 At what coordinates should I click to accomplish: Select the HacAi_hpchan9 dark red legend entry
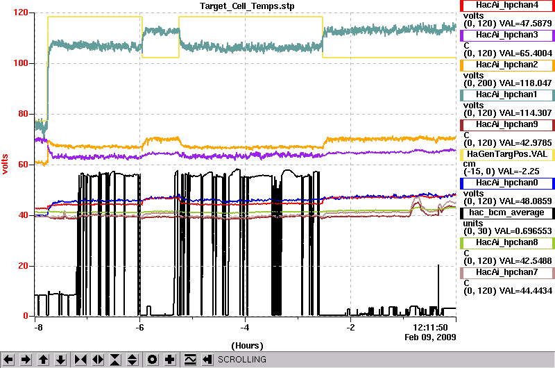pos(507,125)
